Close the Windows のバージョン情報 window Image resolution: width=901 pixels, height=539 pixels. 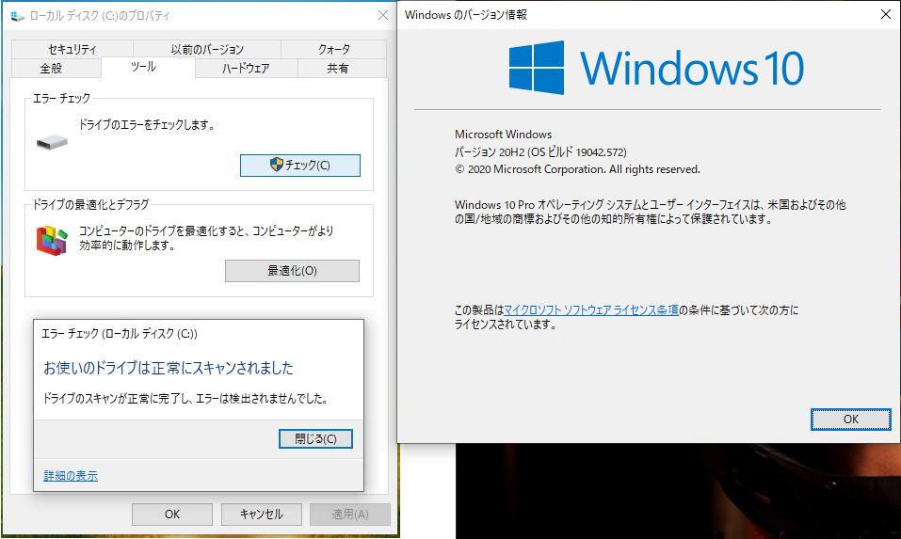[x=886, y=14]
